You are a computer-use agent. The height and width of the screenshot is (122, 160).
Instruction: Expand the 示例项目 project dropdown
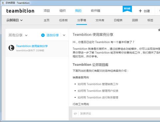(14, 20)
